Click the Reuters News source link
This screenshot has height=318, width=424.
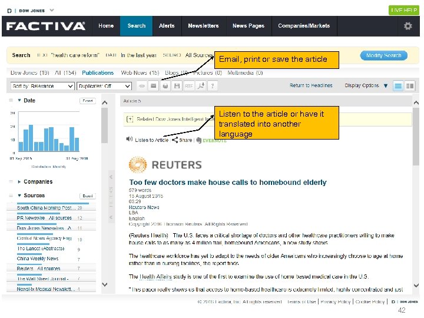click(144, 207)
